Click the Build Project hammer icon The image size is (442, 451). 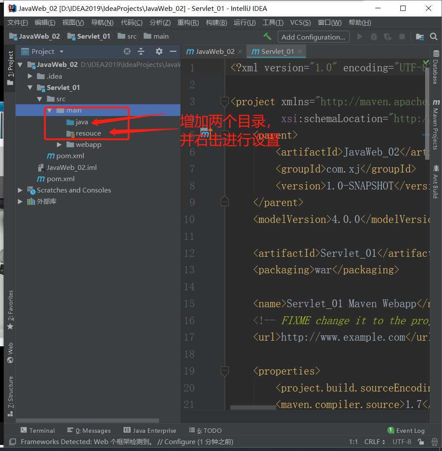click(267, 36)
